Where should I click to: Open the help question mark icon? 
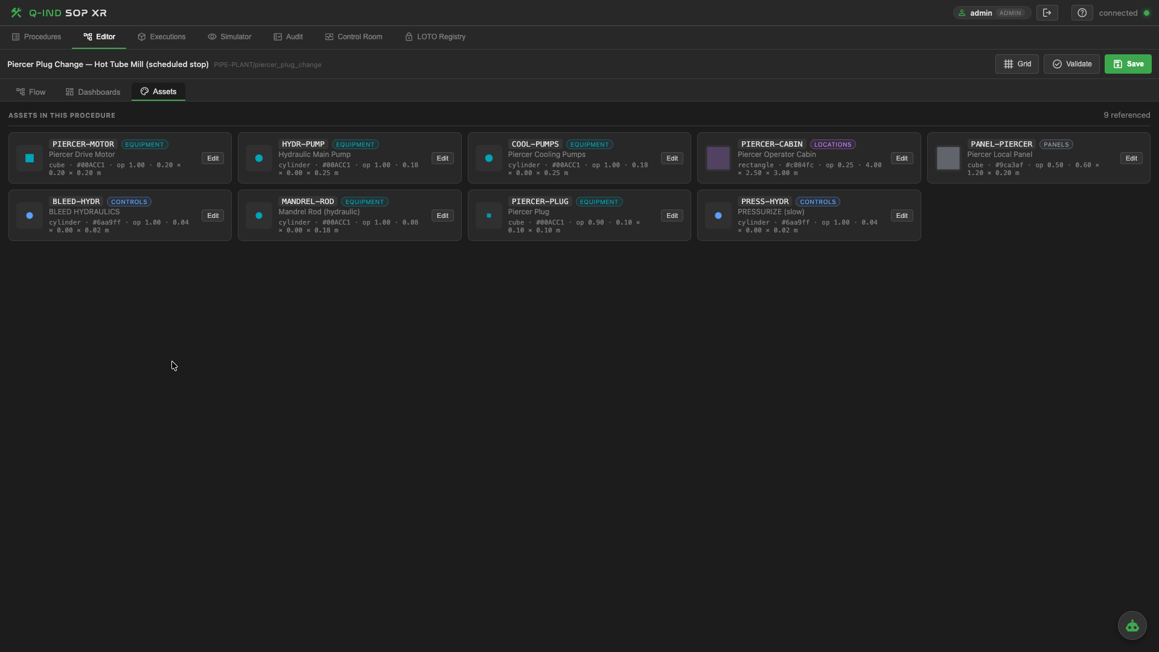[1082, 13]
